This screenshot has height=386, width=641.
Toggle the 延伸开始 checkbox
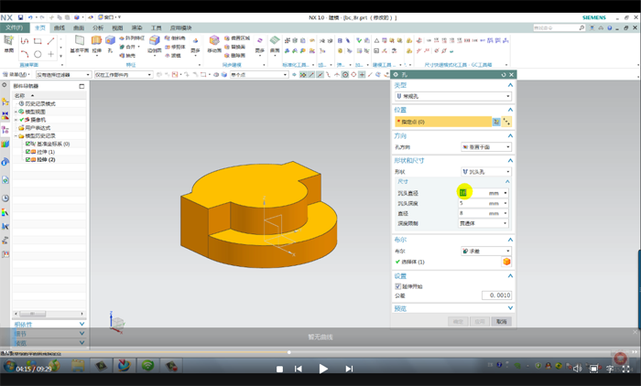click(x=398, y=286)
